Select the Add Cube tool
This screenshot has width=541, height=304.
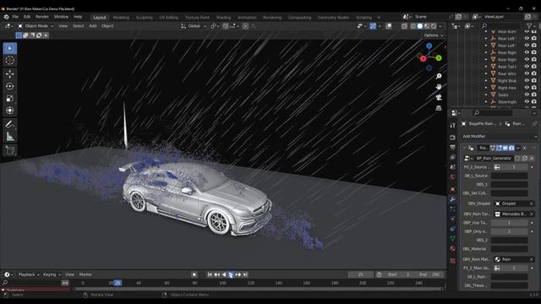click(9, 150)
